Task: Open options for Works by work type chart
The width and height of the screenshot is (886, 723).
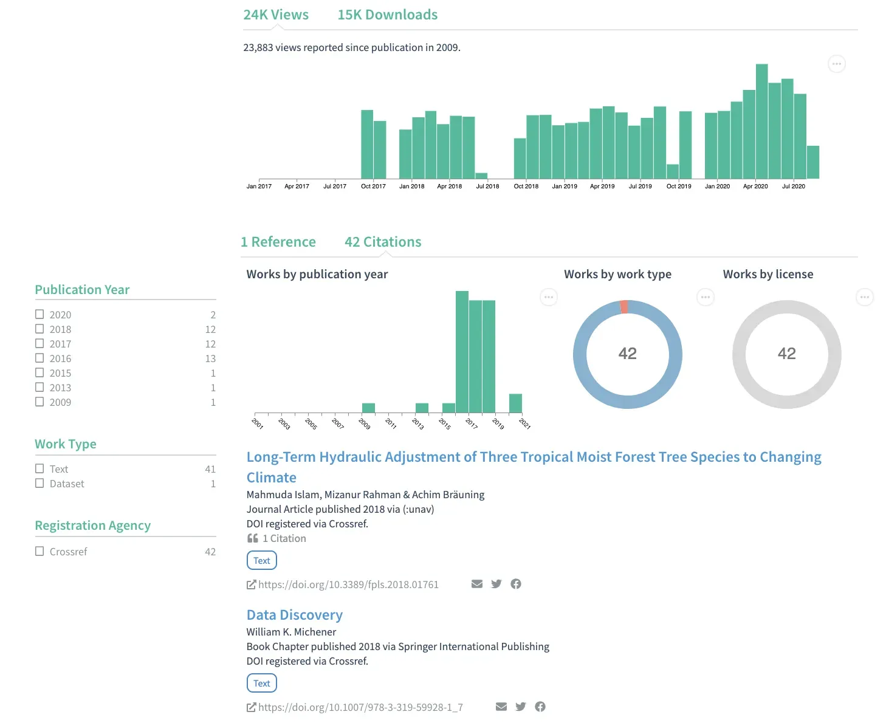Action: 705,297
